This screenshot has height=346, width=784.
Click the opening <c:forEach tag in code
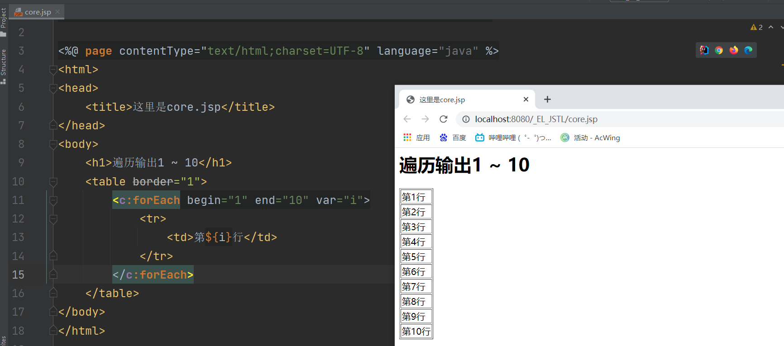coord(146,200)
